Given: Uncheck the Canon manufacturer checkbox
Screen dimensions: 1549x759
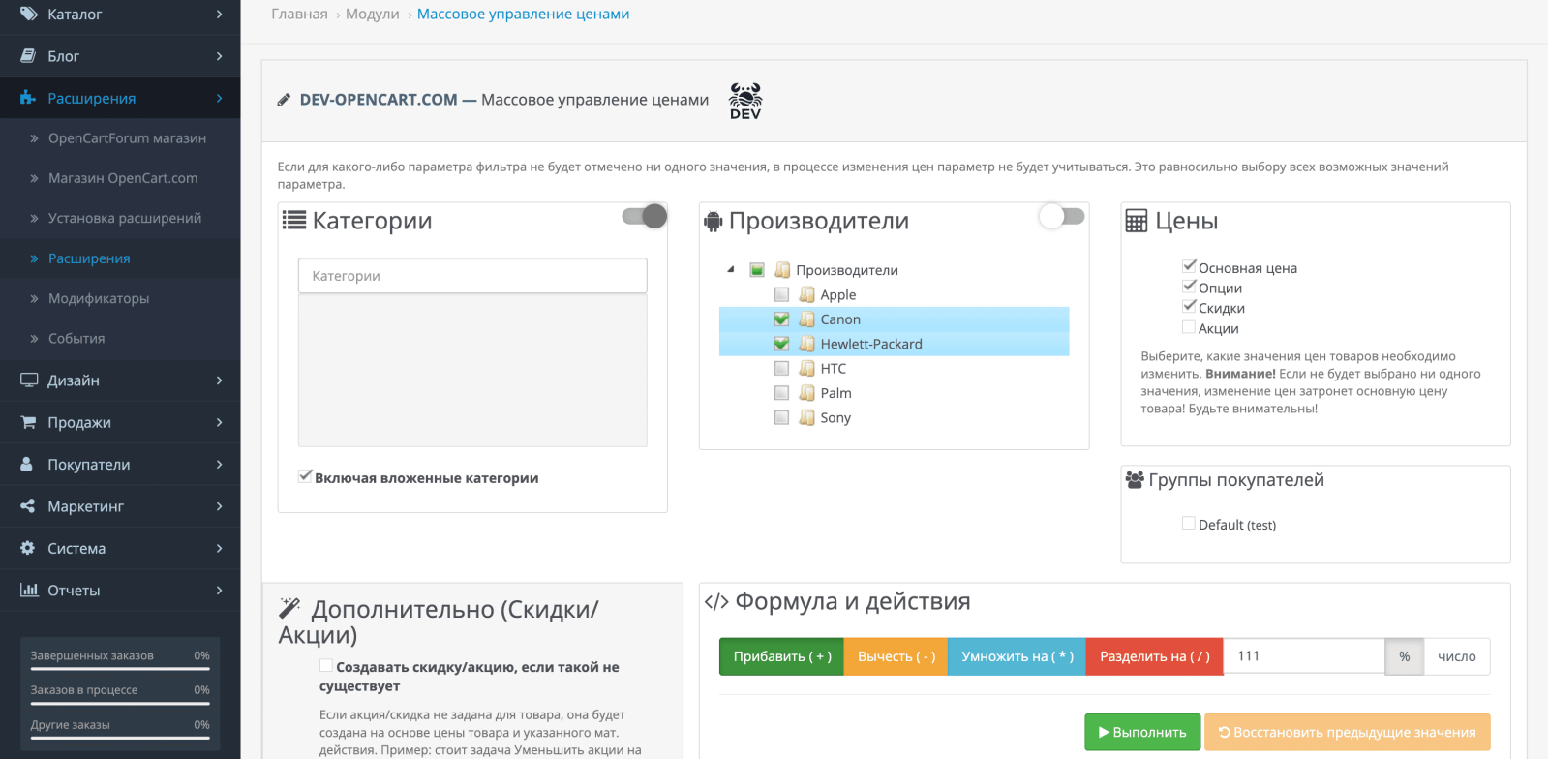Looking at the screenshot, I should pyautogui.click(x=781, y=319).
